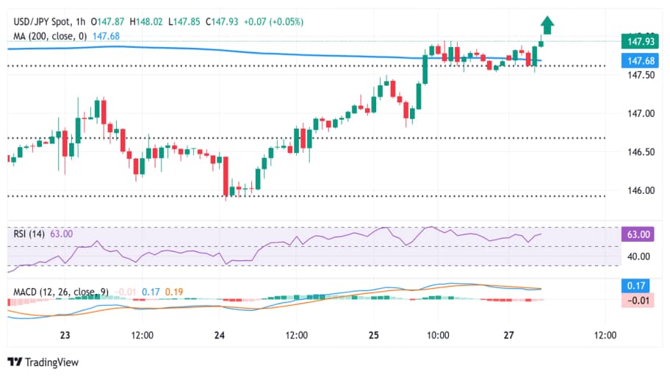The width and height of the screenshot is (670, 377).
Task: Click the low price value L147.85
Action: coord(184,21)
